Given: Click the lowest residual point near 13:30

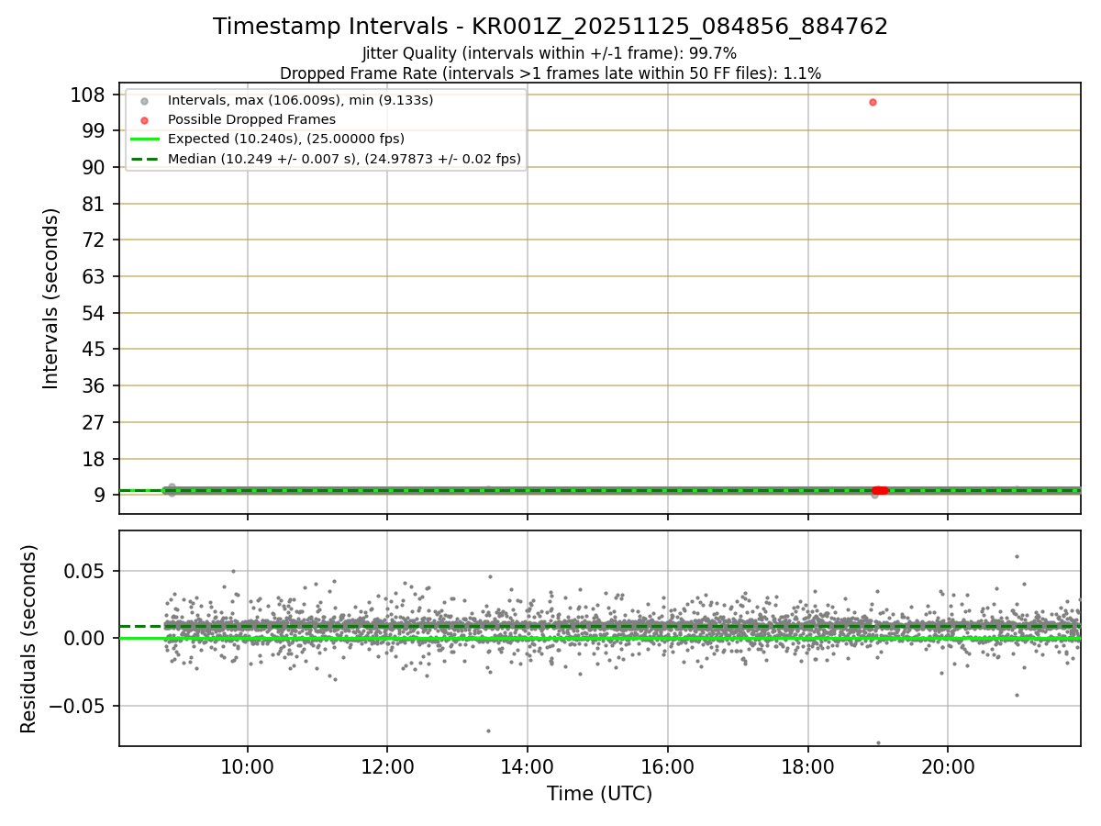Looking at the screenshot, I should [488, 731].
